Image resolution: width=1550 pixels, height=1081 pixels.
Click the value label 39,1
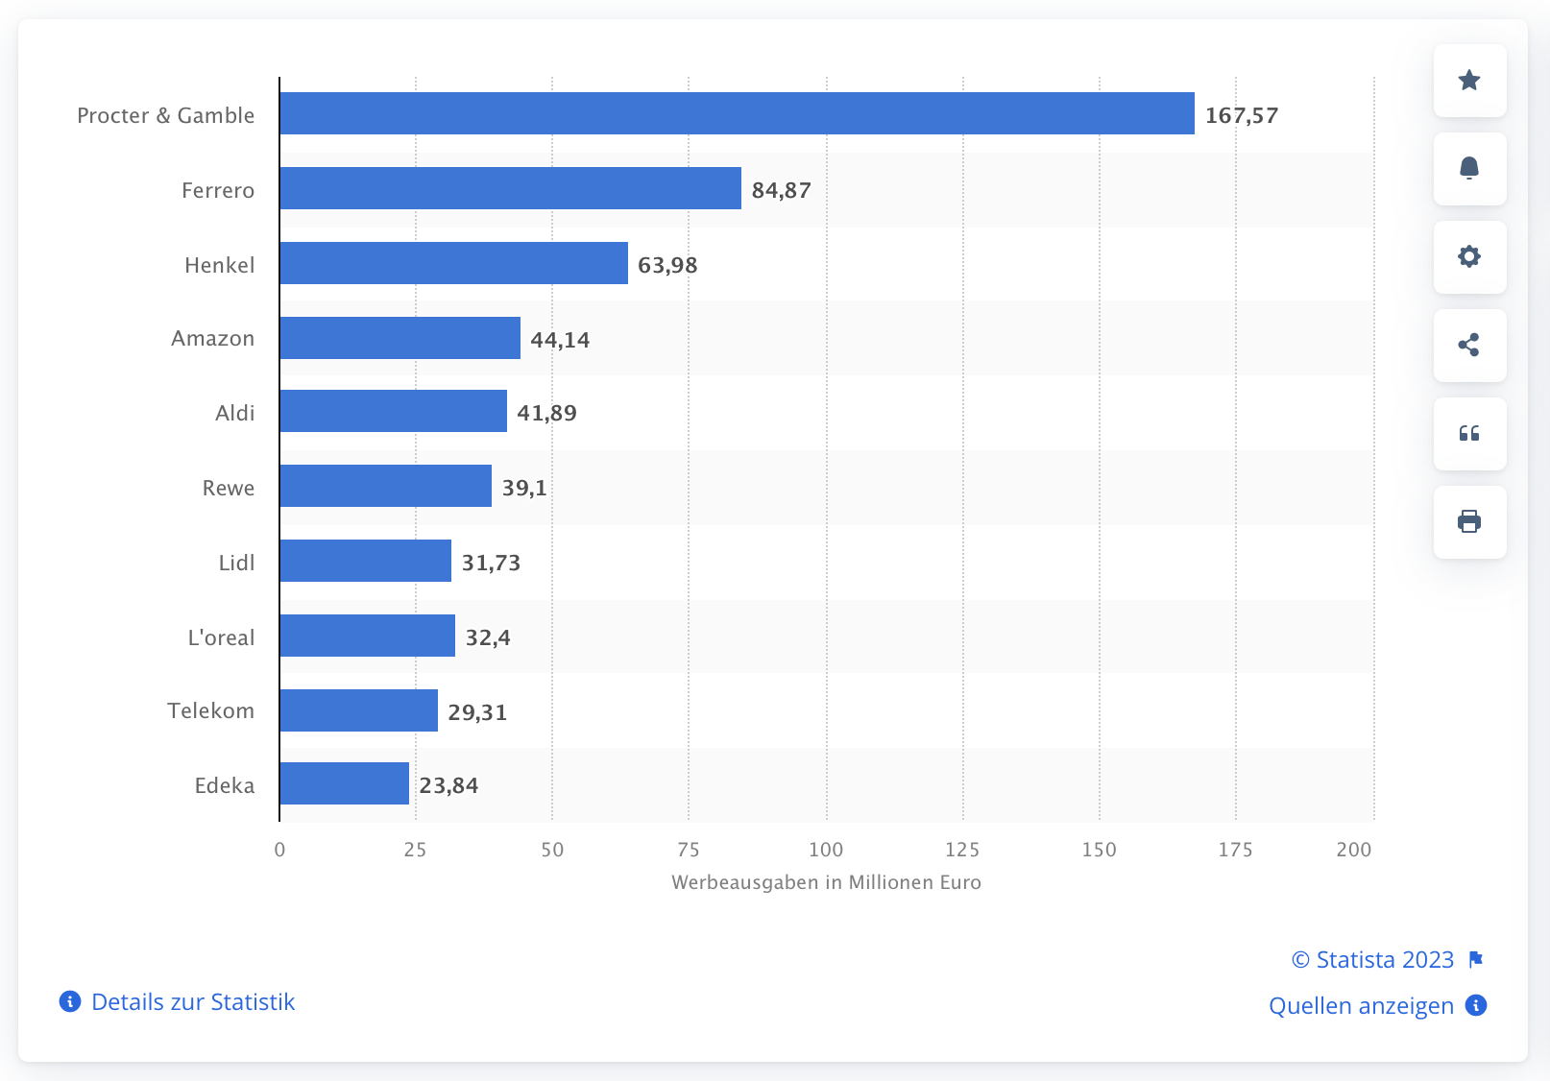(x=524, y=488)
